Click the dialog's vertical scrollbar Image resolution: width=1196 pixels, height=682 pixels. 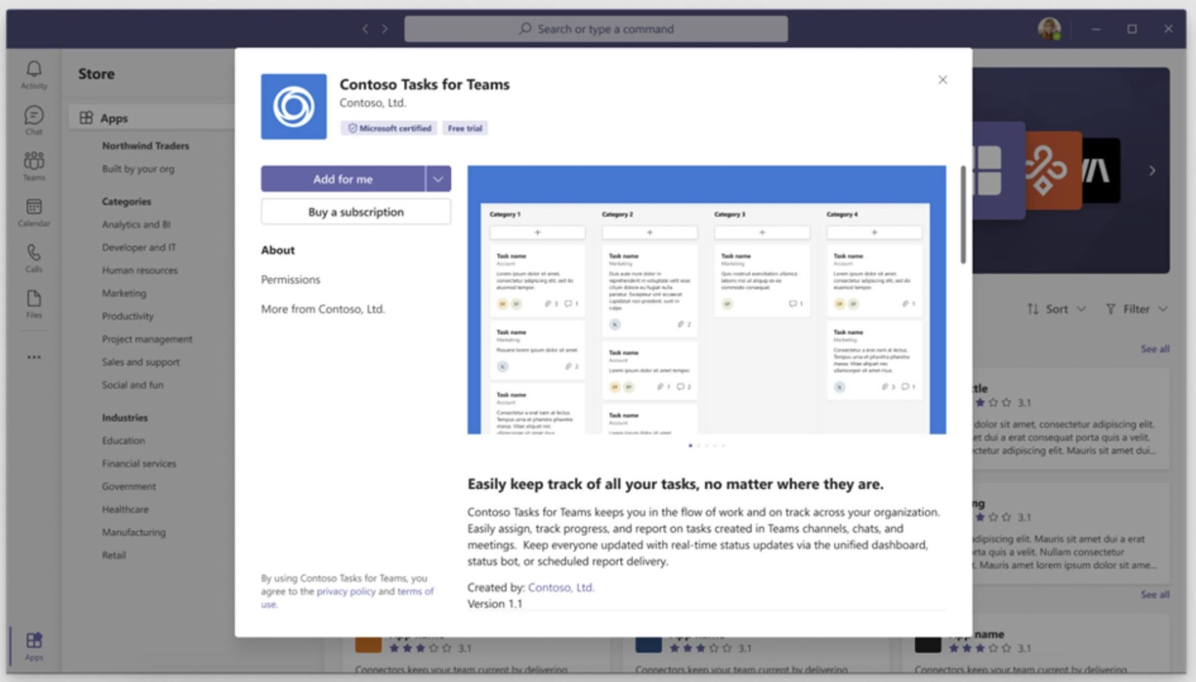pyautogui.click(x=963, y=216)
